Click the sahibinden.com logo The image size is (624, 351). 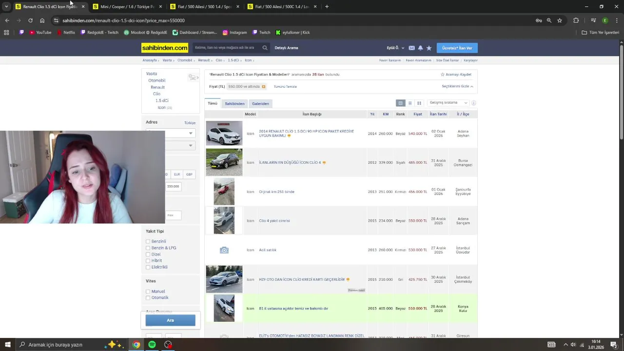click(165, 48)
